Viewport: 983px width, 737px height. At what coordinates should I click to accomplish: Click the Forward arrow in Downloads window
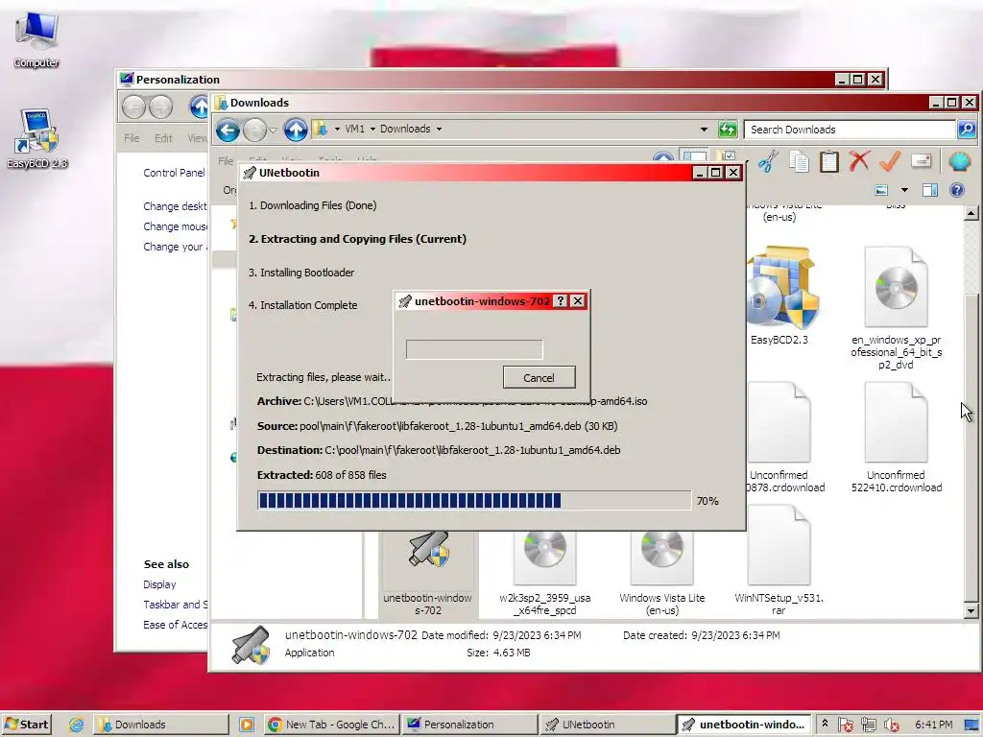[253, 130]
